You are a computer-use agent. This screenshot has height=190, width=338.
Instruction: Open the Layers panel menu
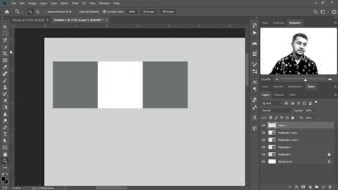(335, 95)
